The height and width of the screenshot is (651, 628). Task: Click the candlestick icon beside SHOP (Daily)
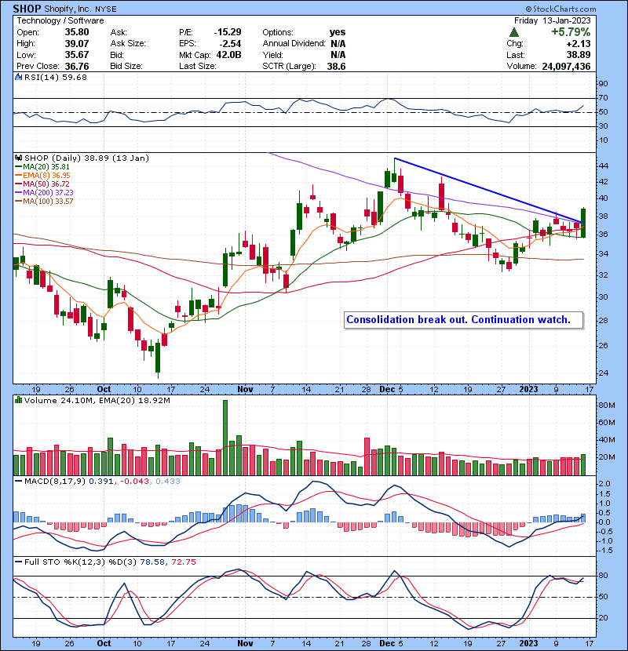pos(18,158)
